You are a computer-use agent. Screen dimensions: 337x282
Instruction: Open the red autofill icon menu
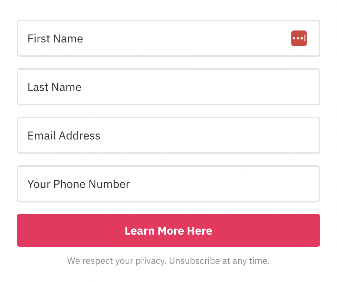pyautogui.click(x=299, y=38)
